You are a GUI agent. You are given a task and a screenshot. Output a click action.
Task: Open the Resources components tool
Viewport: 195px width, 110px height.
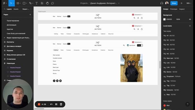42,3
